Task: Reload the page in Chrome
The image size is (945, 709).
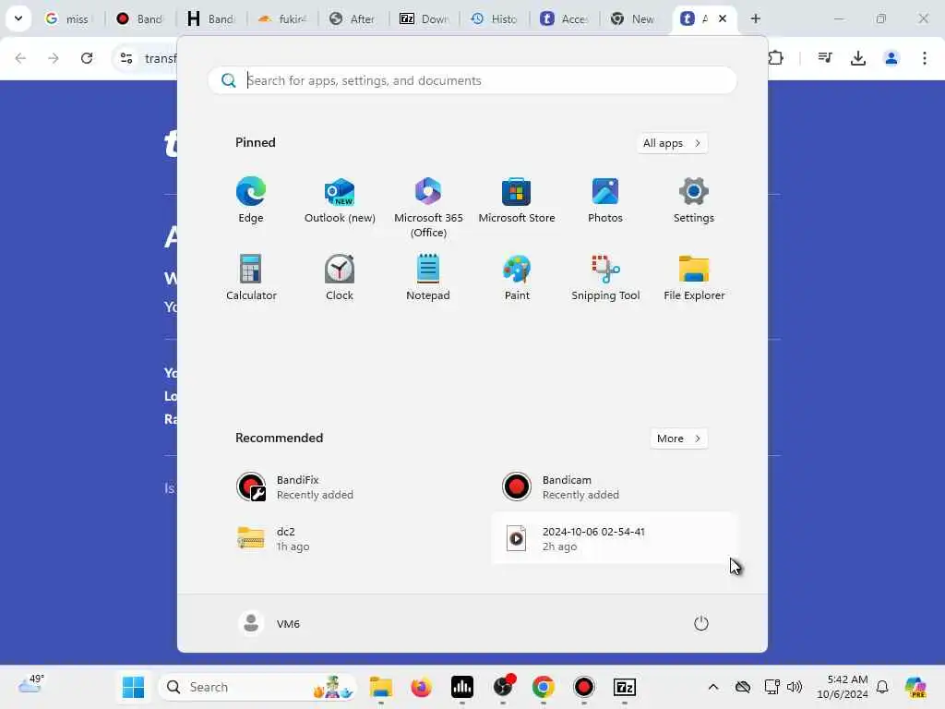Action: pos(87,58)
